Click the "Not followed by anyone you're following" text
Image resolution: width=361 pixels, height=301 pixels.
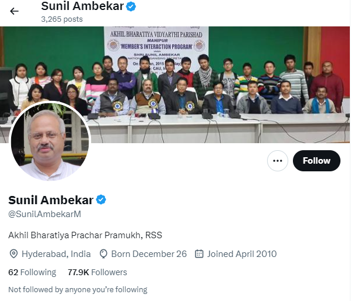[x=78, y=289]
